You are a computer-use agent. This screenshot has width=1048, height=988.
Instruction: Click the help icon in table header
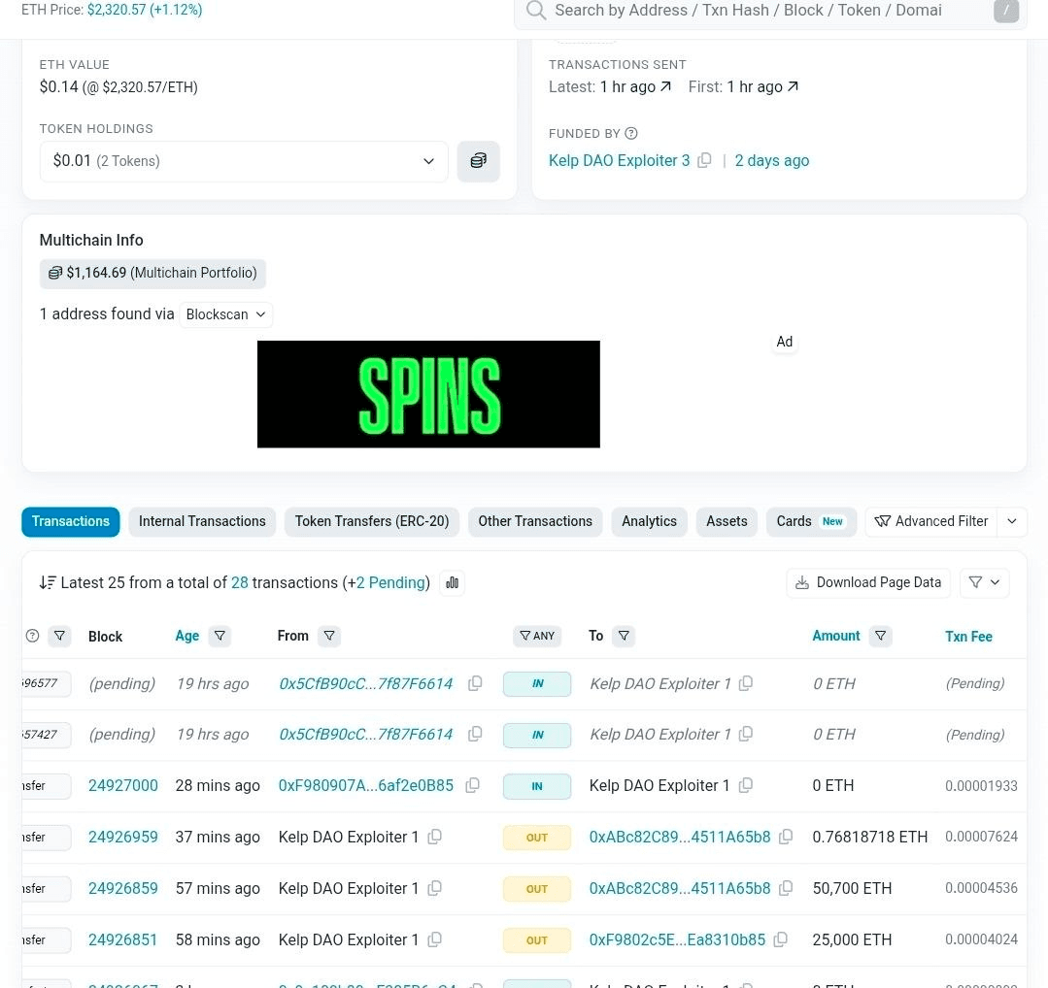(32, 636)
